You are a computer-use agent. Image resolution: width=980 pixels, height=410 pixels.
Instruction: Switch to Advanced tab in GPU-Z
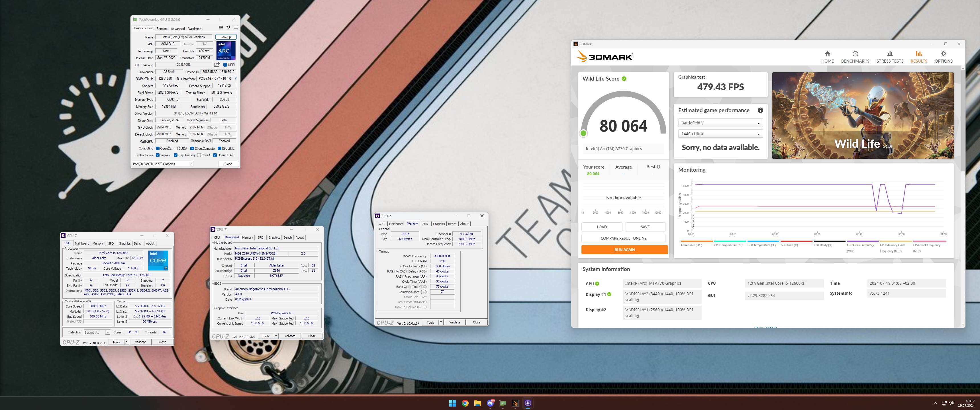click(178, 28)
